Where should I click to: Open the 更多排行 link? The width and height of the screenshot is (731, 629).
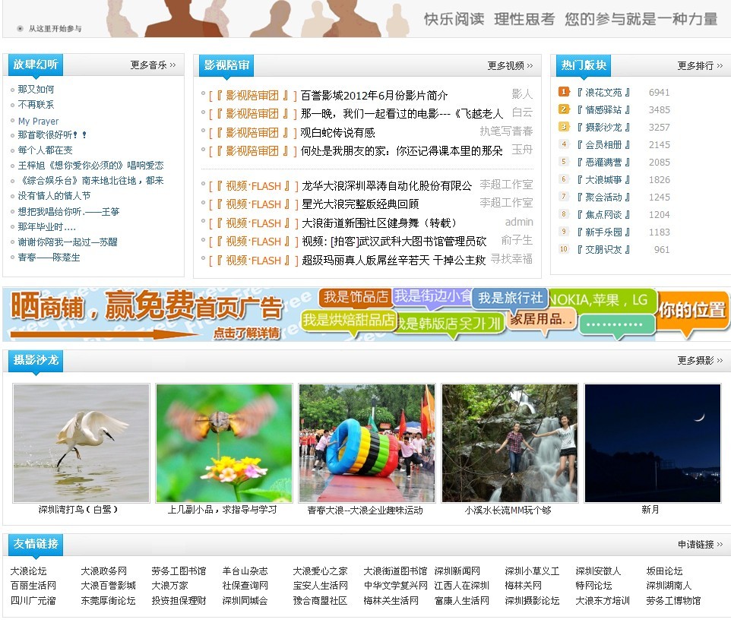700,65
